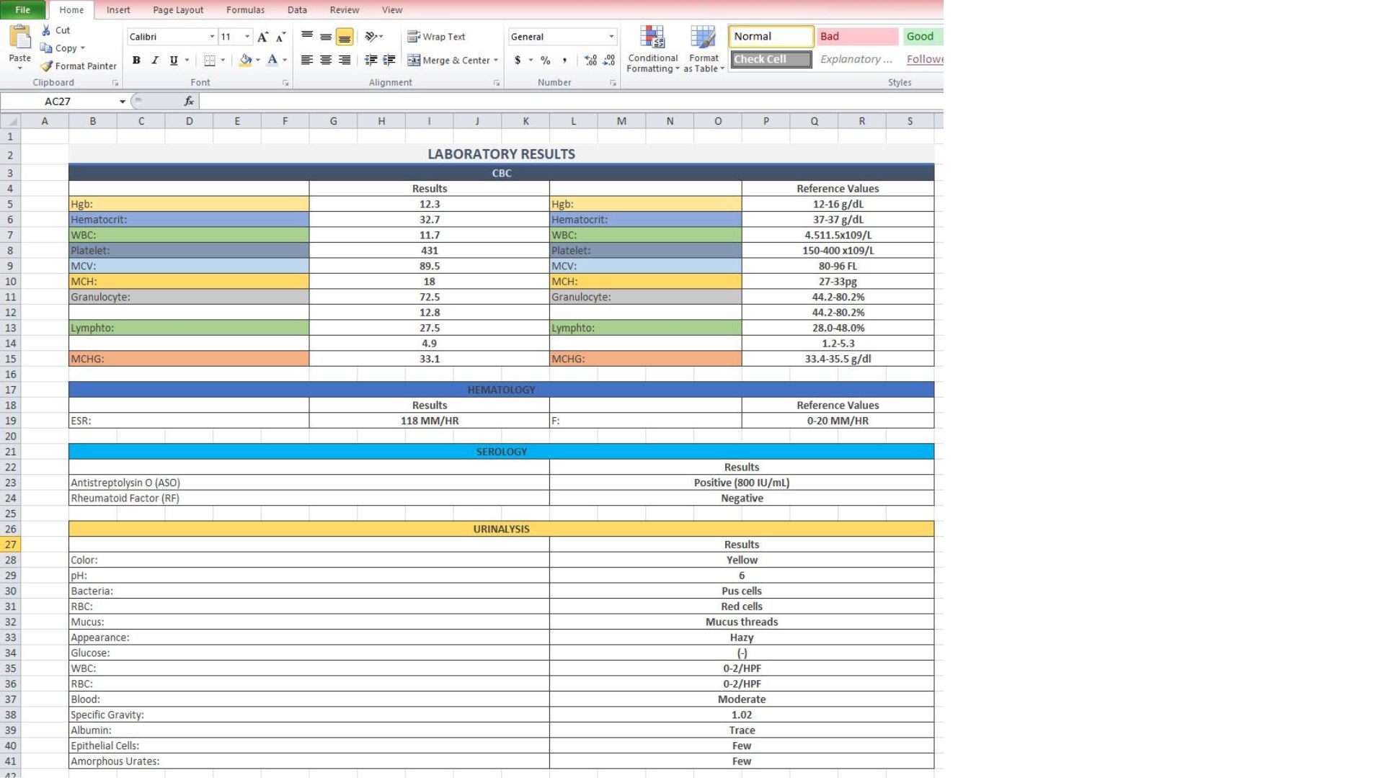Screen dimensions: 1384x778
Task: Click the Wrap Text button
Action: tap(437, 37)
